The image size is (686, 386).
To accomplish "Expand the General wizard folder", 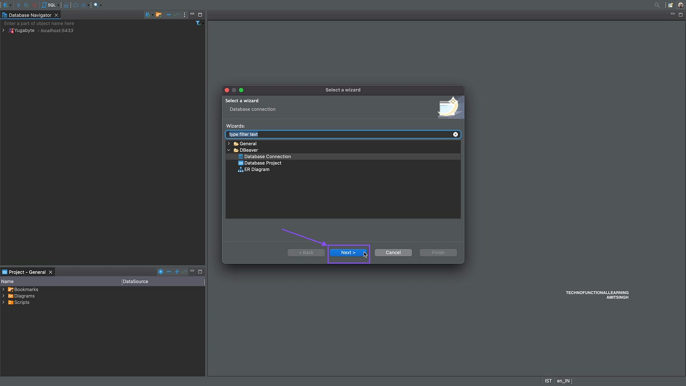I will click(229, 144).
